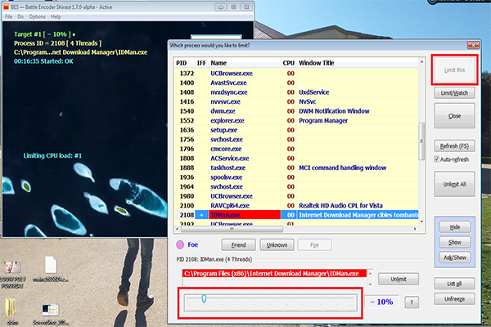
Task: Click the Unfreeze button
Action: tap(454, 299)
